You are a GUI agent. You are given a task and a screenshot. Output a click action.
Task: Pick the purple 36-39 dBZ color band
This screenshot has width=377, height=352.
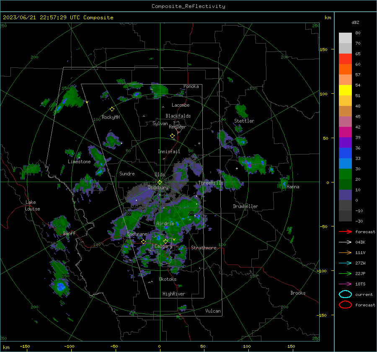345,143
